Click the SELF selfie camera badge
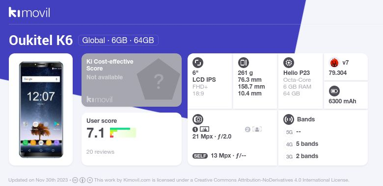383x186 pixels. 200,156
